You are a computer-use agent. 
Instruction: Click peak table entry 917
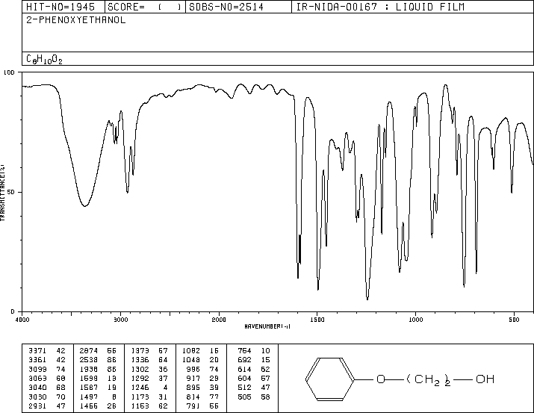pyautogui.click(x=193, y=378)
